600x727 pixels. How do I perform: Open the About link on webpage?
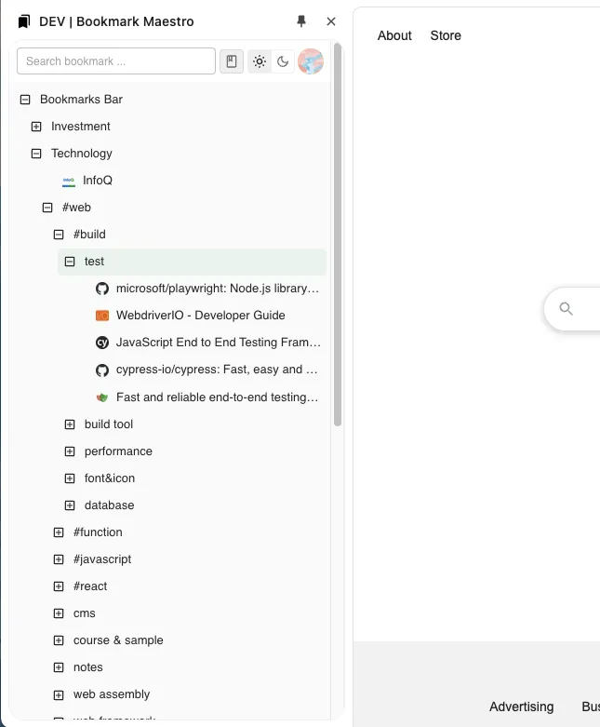click(394, 35)
